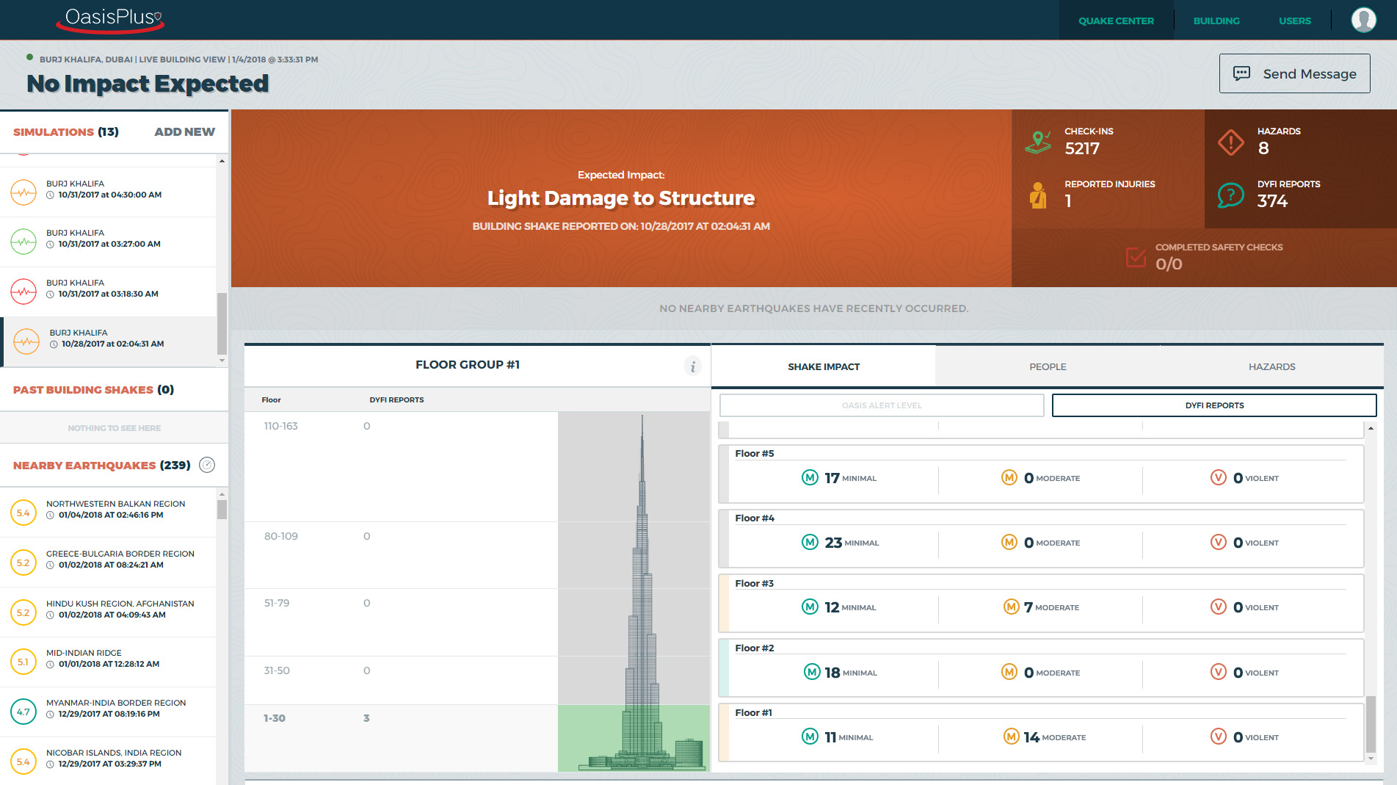Click the Check-ins map pin icon
The width and height of the screenshot is (1397, 785).
(x=1037, y=142)
